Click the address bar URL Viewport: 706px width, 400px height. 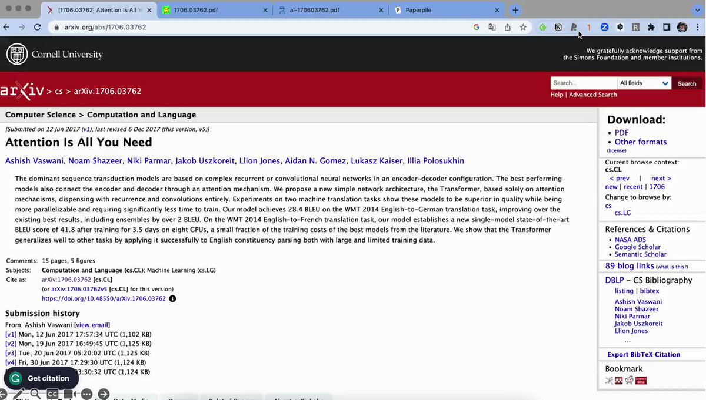pyautogui.click(x=105, y=27)
